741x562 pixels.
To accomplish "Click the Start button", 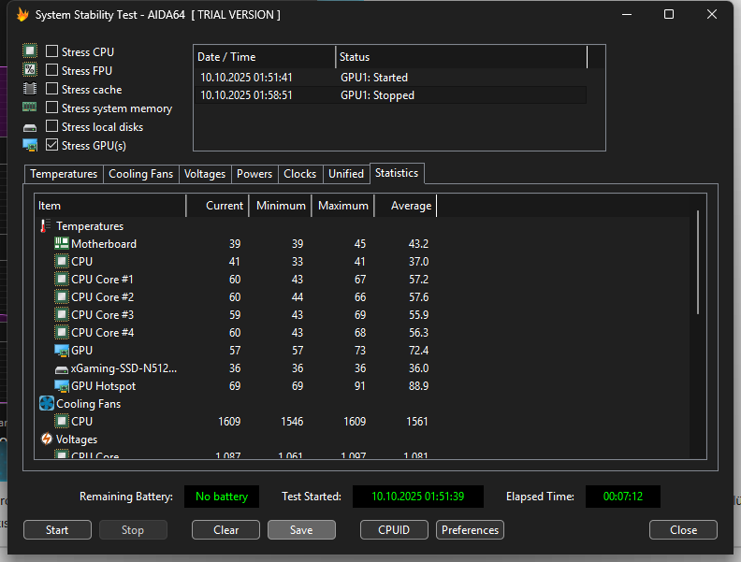I will [x=57, y=530].
